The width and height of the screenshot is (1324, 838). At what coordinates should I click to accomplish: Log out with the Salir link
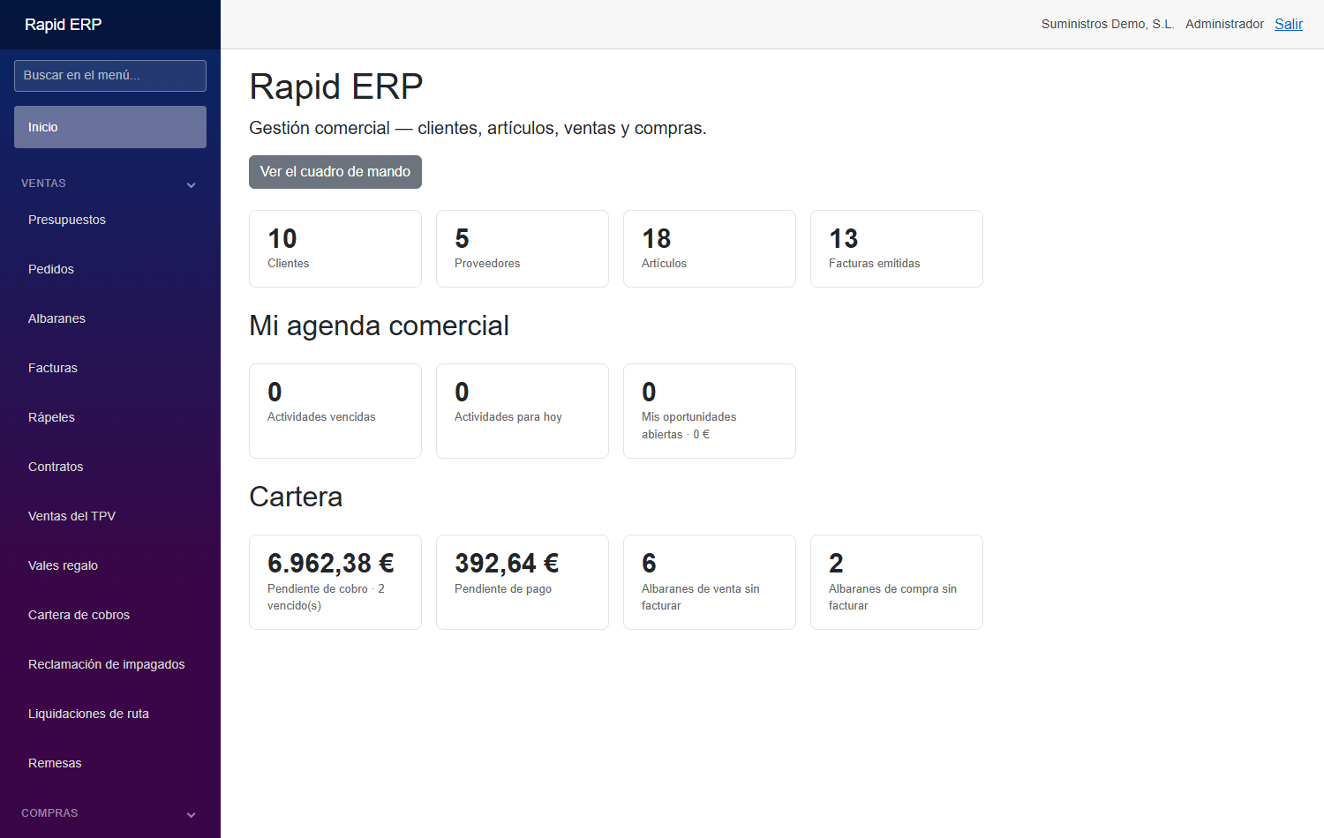click(x=1289, y=24)
